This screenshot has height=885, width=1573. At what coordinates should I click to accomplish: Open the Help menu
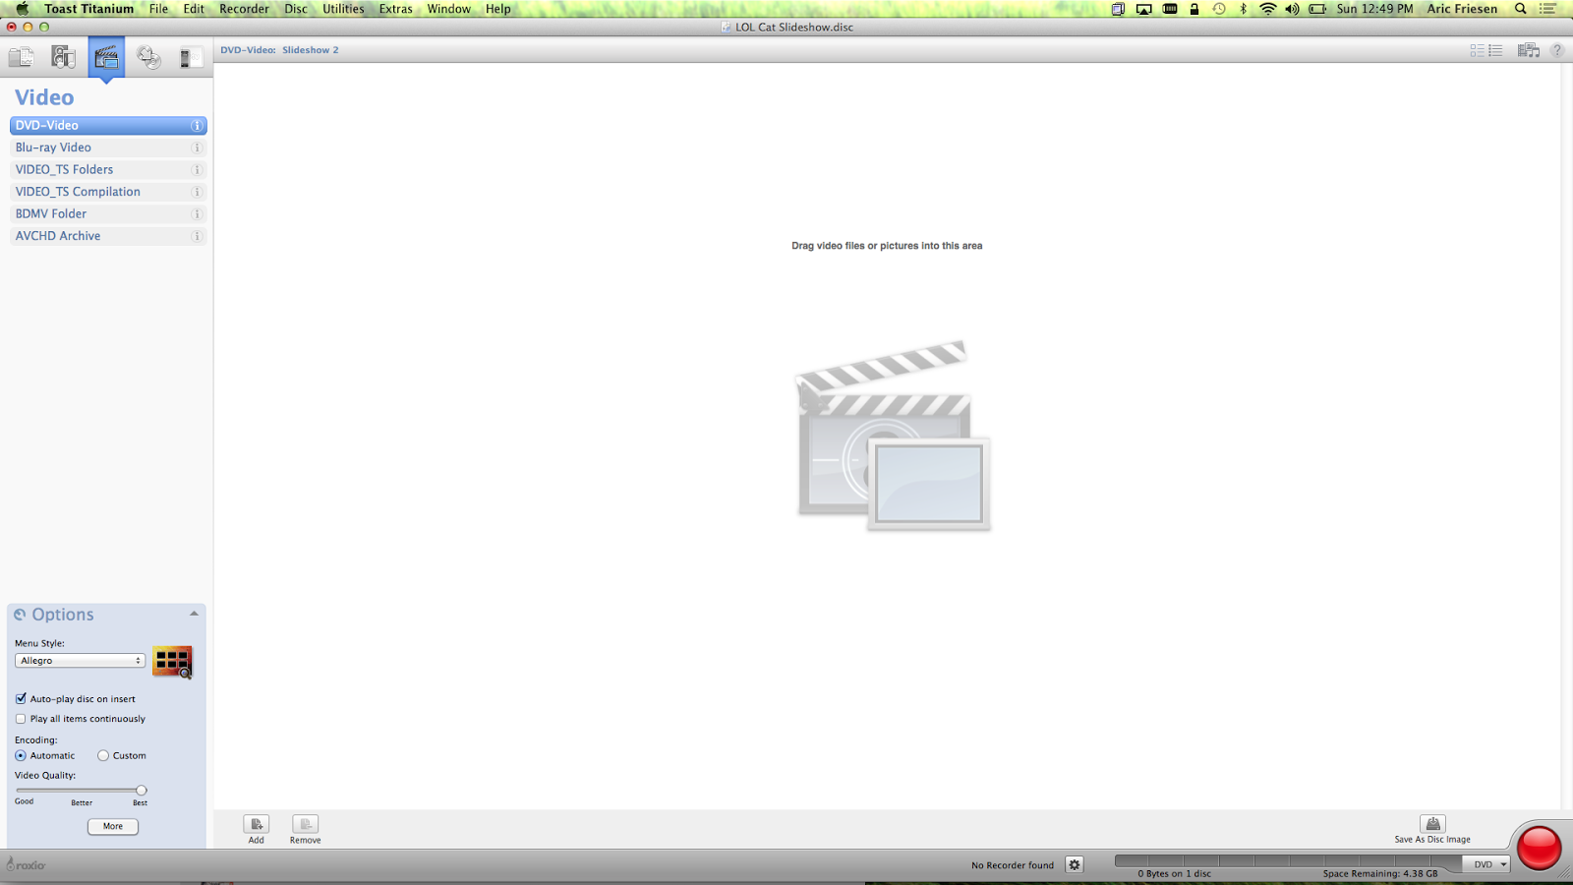point(498,9)
